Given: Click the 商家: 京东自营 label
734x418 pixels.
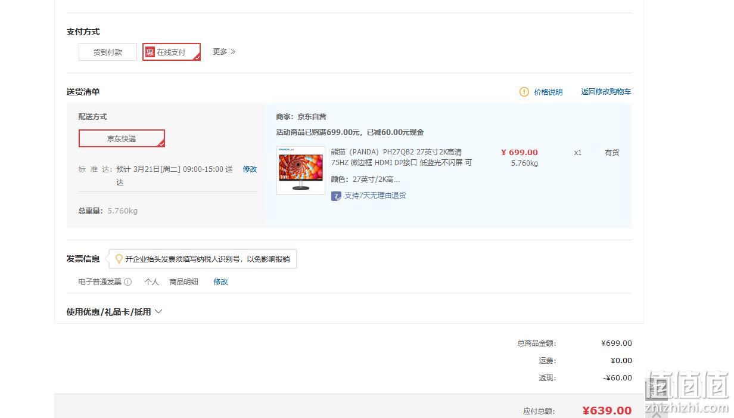Looking at the screenshot, I should point(301,117).
